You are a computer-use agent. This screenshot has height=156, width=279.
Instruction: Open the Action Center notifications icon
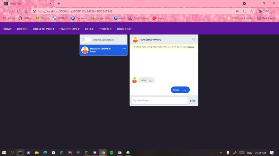(272, 153)
